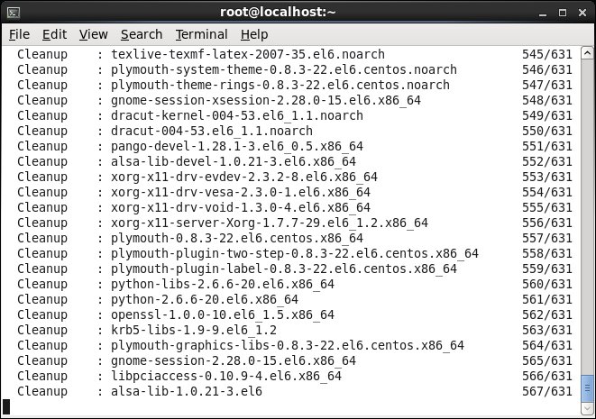
Task: Click the 567/631 progress count
Action: coord(547,391)
